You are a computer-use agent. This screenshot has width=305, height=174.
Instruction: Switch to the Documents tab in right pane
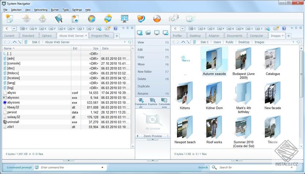point(235,36)
